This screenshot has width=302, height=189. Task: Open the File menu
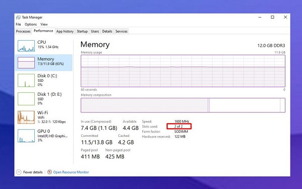coord(18,25)
